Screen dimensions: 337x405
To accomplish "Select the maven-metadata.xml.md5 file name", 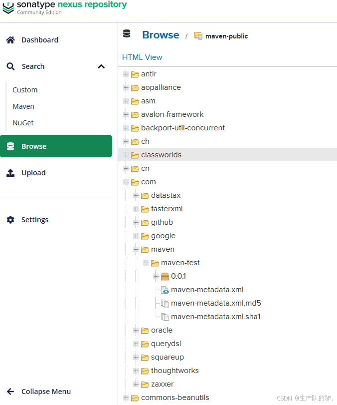I will point(216,303).
